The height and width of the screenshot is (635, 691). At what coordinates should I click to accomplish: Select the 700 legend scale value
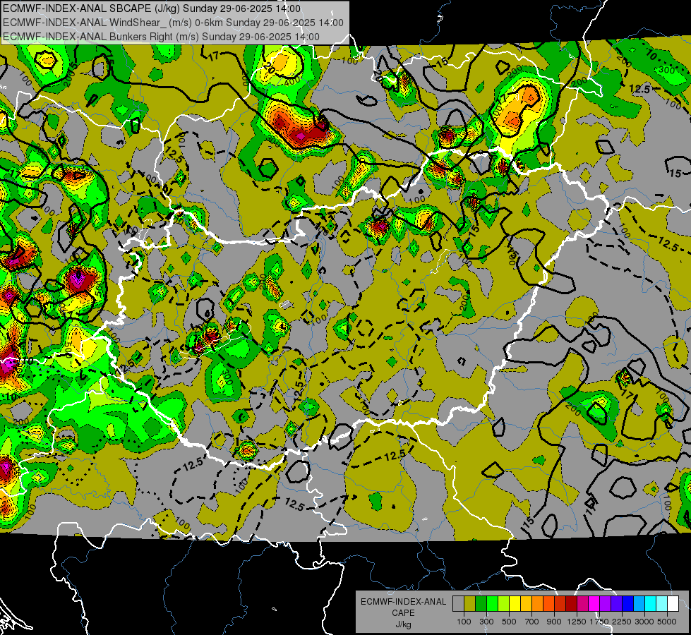click(532, 622)
